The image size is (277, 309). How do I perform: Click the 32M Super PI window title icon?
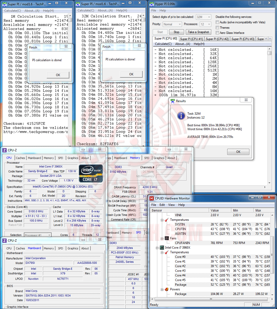point(78,4)
